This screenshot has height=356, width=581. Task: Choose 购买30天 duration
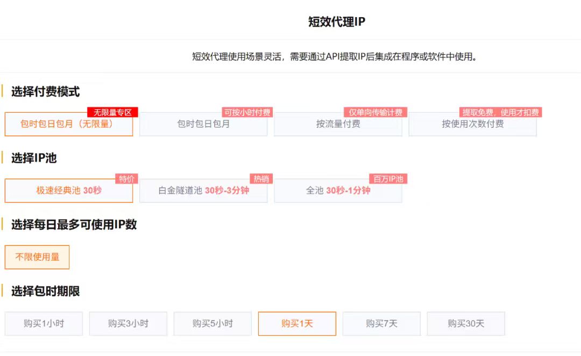tap(466, 324)
